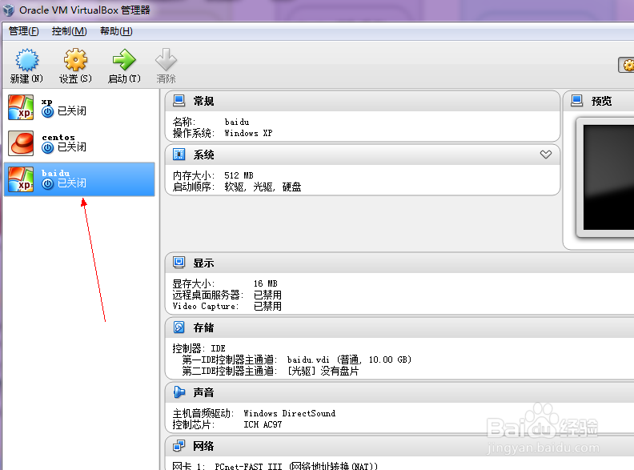Viewport: 634px width, 470px height.
Task: Click the System (系统) chip icon
Action: (179, 155)
